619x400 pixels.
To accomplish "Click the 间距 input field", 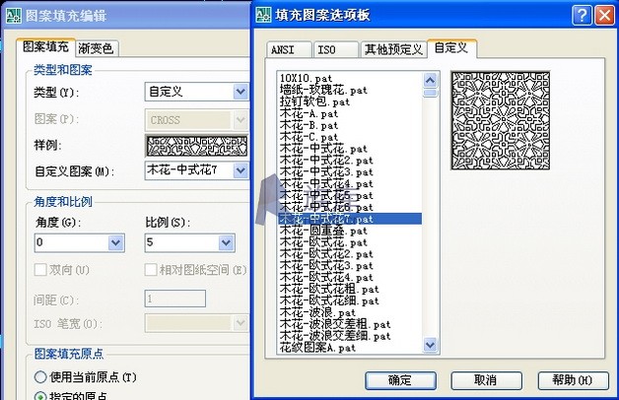I will (x=175, y=299).
